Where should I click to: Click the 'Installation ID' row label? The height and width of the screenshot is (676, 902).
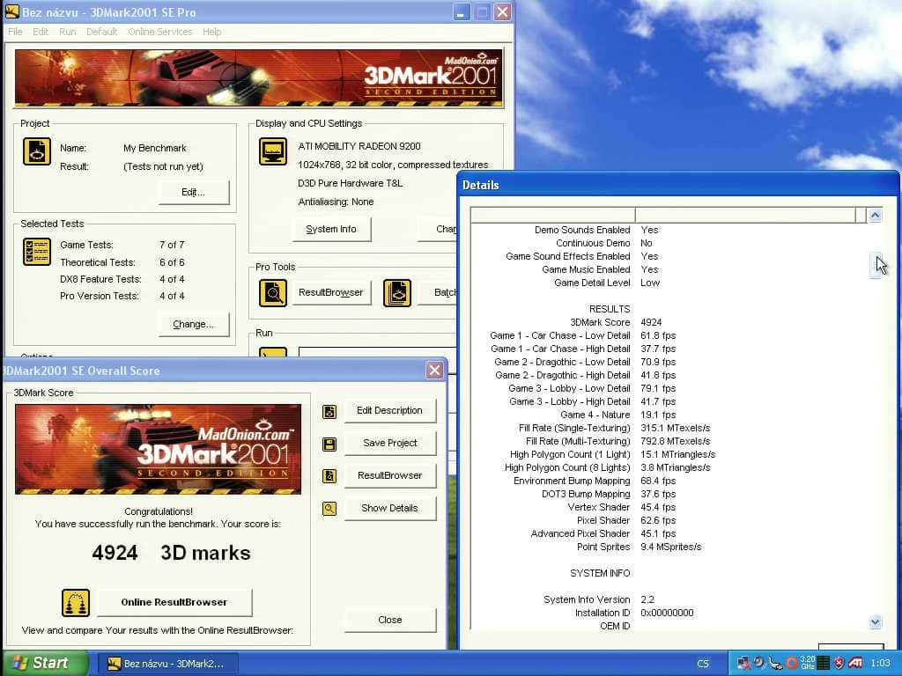click(x=603, y=614)
